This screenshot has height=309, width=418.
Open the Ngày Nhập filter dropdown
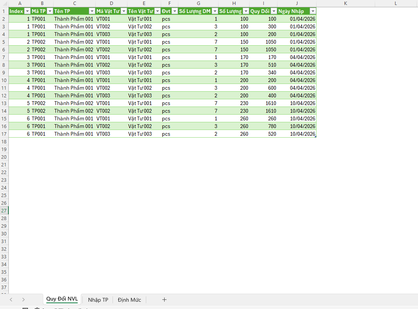(312, 11)
